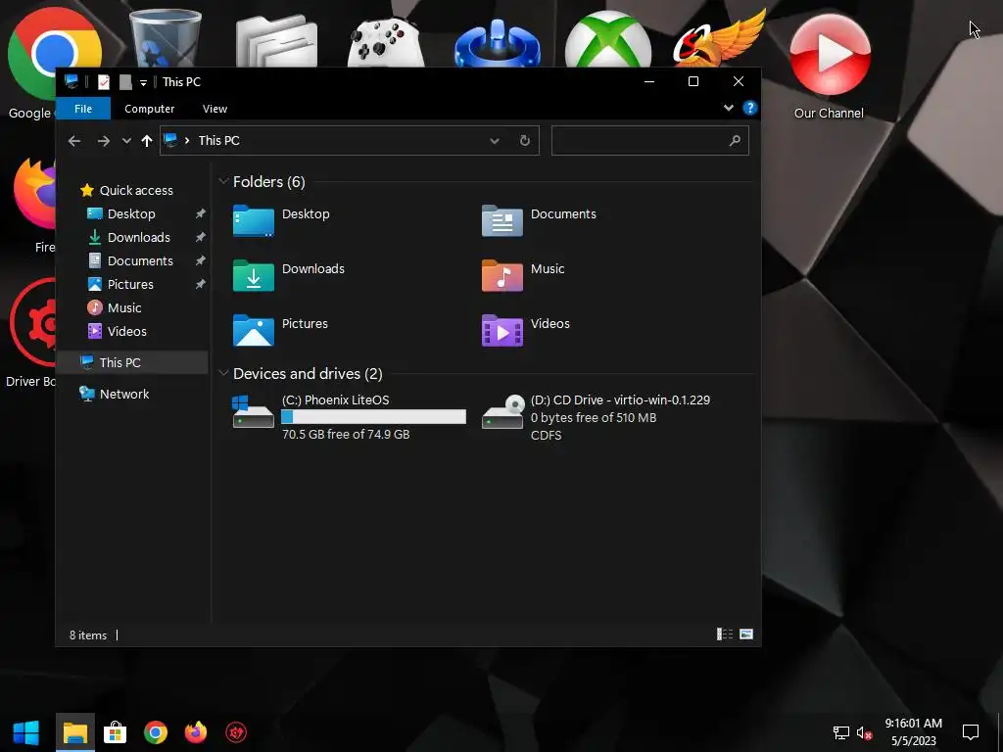Open the game controller desktop icon
Image resolution: width=1003 pixels, height=752 pixels.
pos(386,42)
